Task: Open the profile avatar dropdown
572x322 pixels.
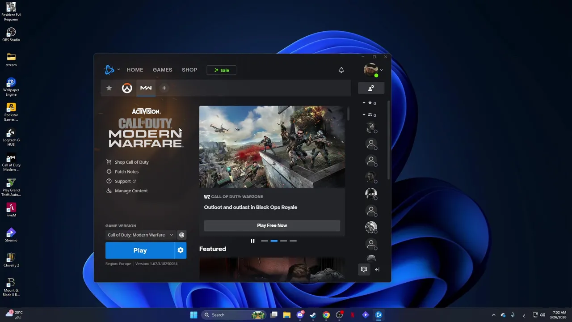Action: pyautogui.click(x=373, y=70)
